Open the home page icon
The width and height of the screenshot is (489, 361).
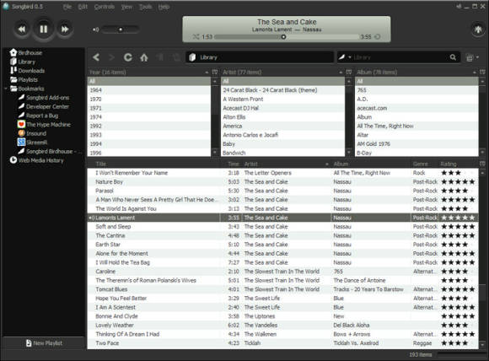[144, 57]
